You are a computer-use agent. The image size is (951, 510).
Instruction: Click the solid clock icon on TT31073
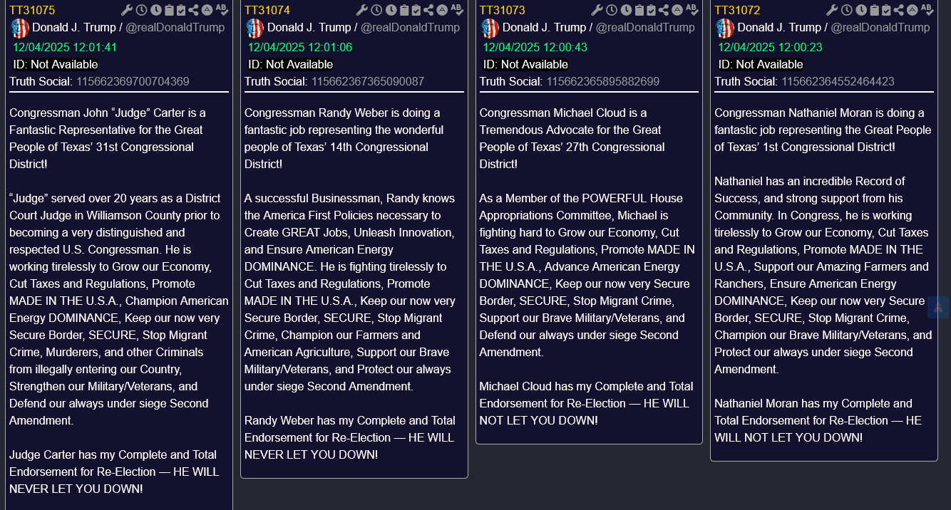[626, 10]
